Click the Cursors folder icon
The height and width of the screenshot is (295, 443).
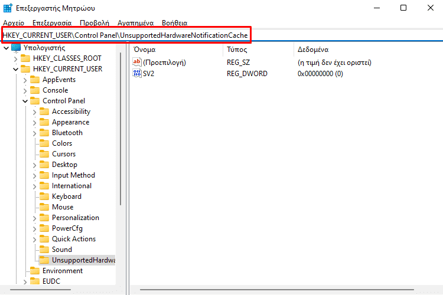(44, 154)
